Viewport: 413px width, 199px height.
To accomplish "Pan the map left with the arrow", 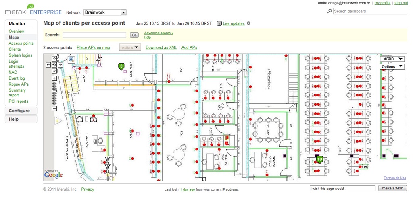I will (x=48, y=65).
